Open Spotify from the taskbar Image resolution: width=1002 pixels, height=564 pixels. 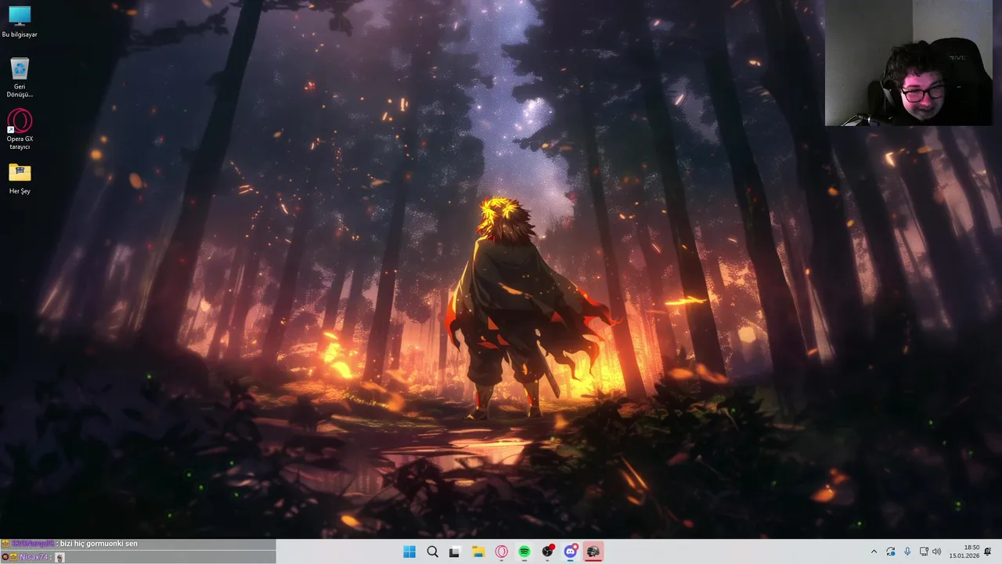pyautogui.click(x=524, y=551)
